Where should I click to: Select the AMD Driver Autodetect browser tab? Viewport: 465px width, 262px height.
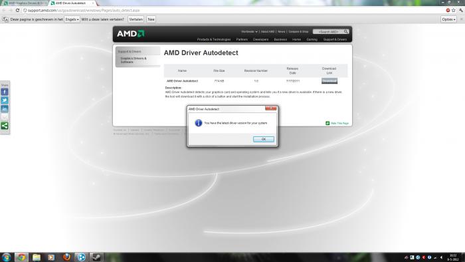[70, 3]
